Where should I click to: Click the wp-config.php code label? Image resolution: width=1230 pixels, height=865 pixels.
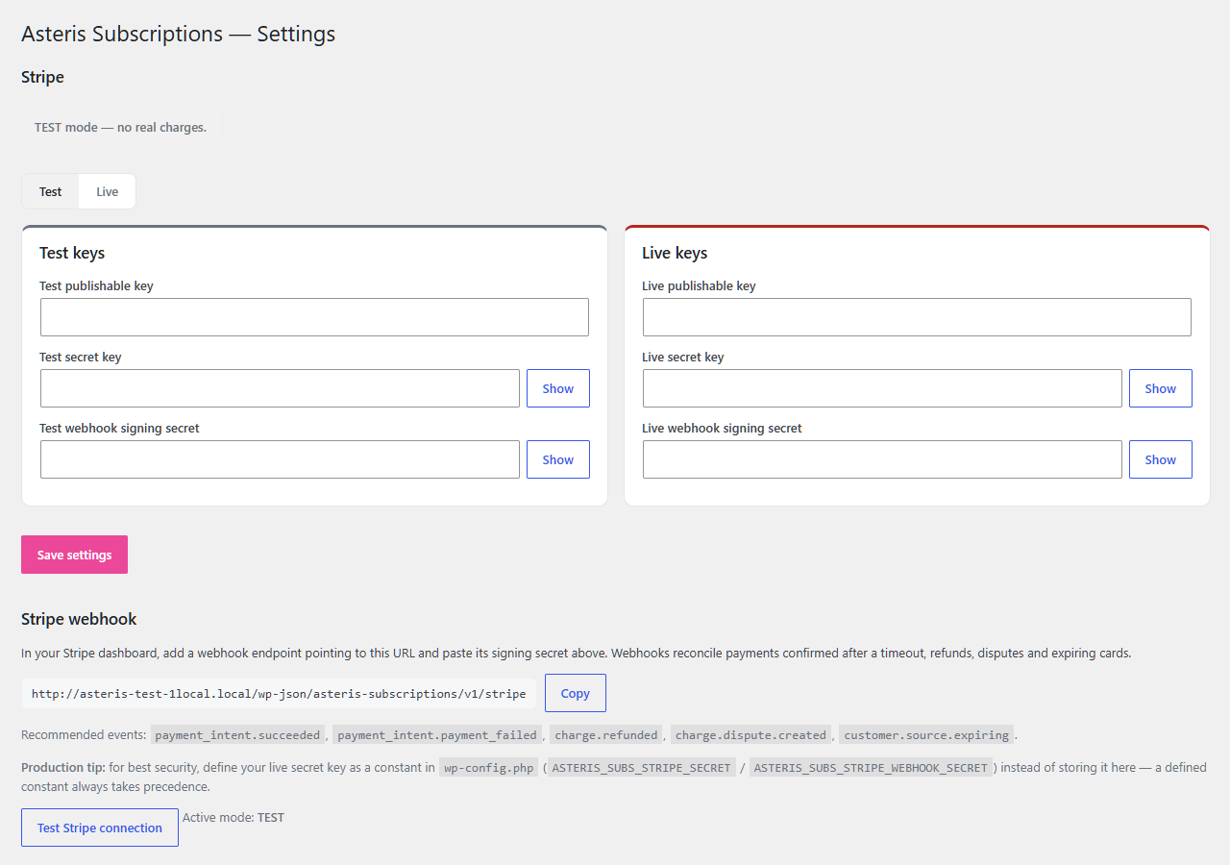coord(489,768)
